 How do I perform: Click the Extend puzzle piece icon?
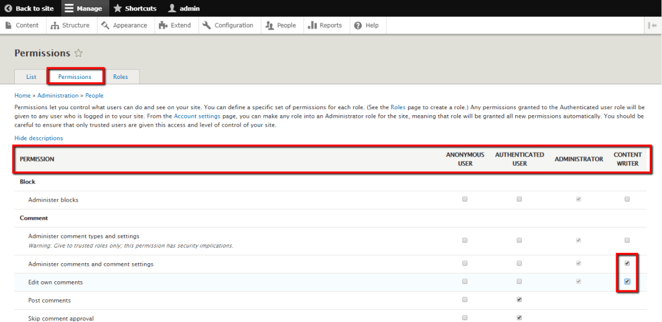tap(163, 25)
